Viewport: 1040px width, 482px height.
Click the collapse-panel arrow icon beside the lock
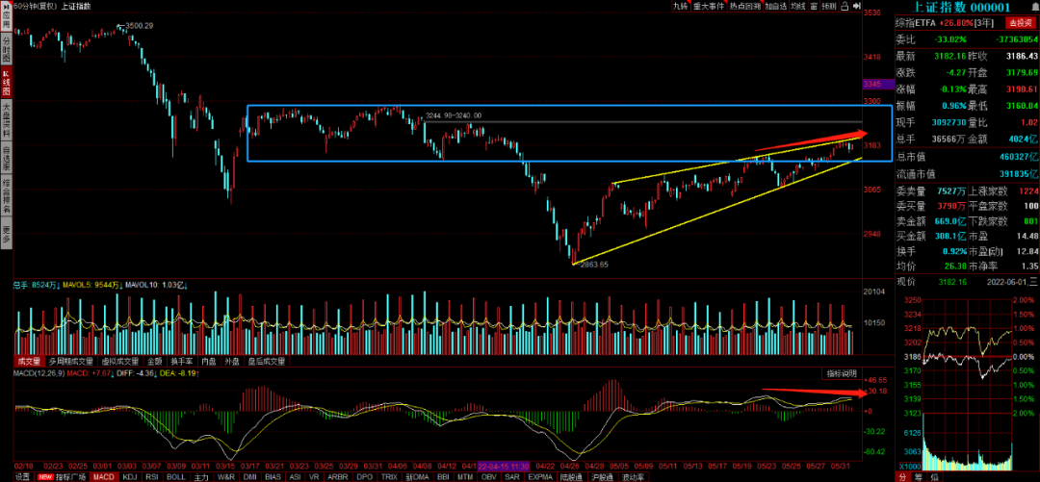tap(856, 6)
